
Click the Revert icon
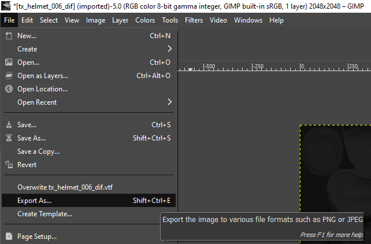click(9, 165)
